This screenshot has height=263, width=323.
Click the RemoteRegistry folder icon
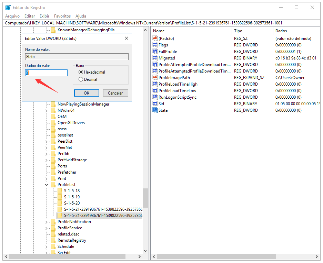pos(53,240)
